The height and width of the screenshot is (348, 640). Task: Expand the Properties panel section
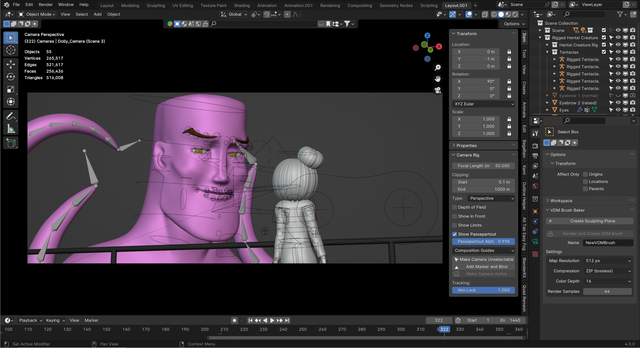(466, 146)
